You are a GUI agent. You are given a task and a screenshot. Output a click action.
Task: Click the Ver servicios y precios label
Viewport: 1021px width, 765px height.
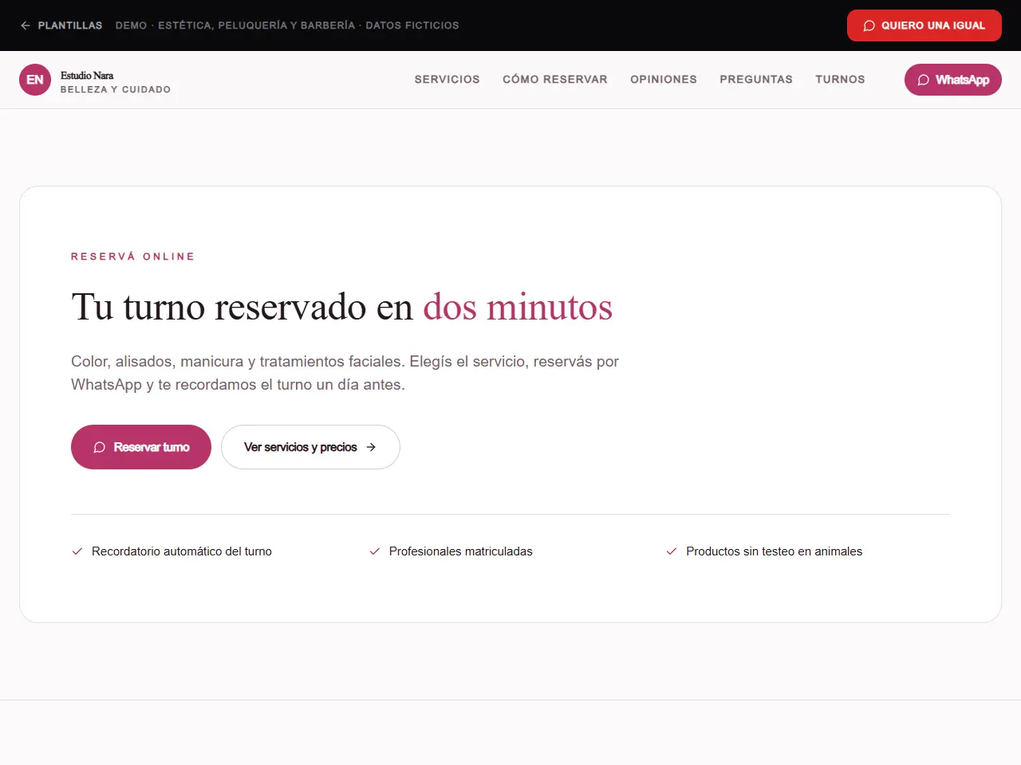point(301,447)
